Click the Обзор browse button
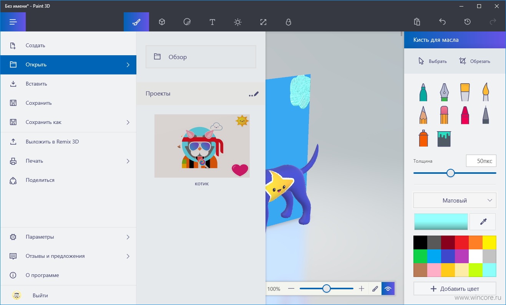 tap(201, 57)
